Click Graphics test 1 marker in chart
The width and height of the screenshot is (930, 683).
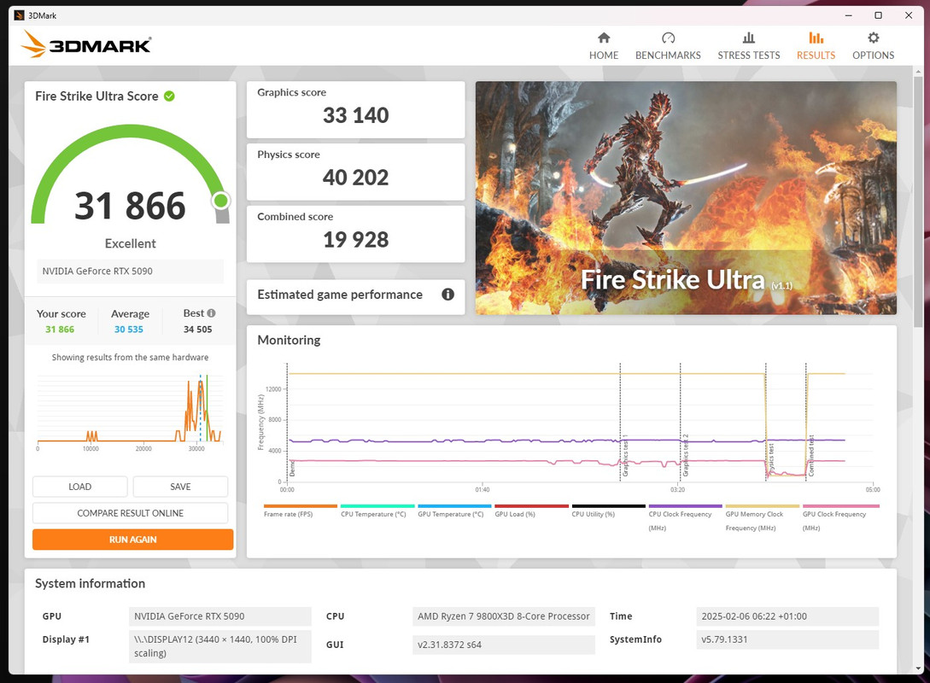pyautogui.click(x=624, y=456)
